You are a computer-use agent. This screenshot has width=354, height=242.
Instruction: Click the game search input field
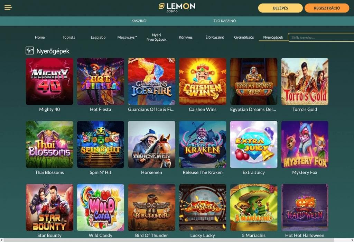click(321, 37)
